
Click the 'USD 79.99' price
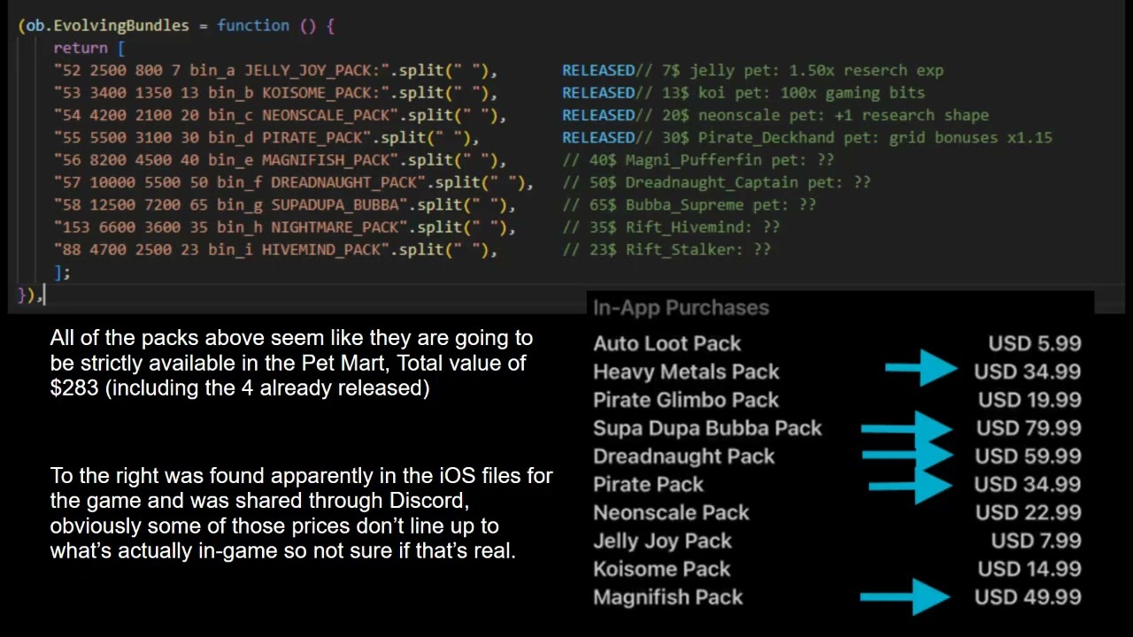[x=1029, y=428]
